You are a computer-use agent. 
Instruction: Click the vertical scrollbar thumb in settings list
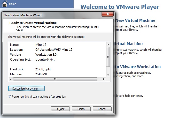pos(108,57)
